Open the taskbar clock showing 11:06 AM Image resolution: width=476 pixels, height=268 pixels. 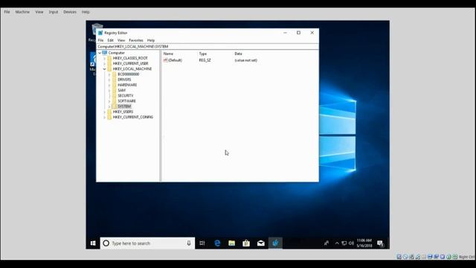pyautogui.click(x=364, y=243)
